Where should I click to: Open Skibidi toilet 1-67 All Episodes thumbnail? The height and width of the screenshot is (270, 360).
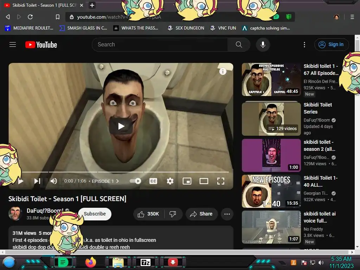(271, 79)
